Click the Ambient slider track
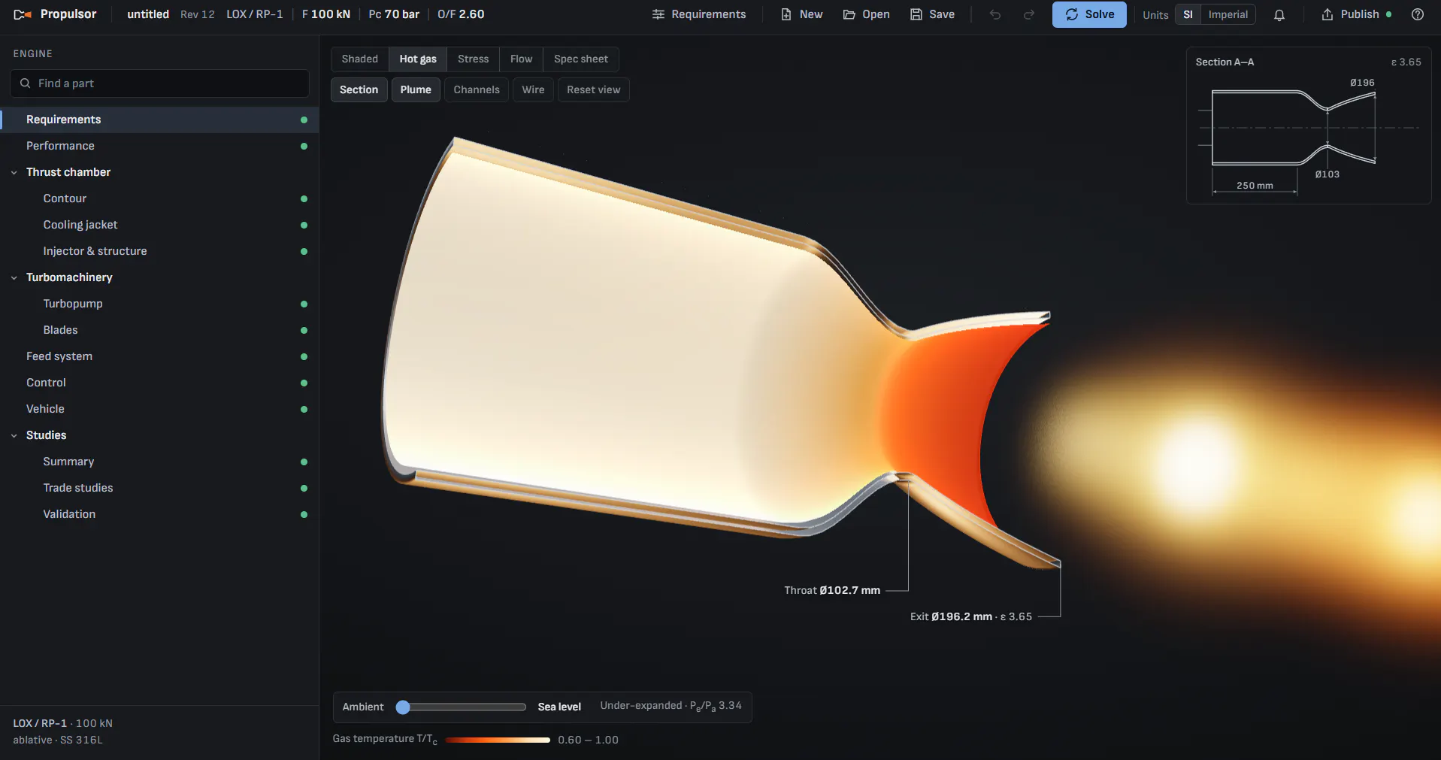The image size is (1441, 760). click(x=462, y=707)
